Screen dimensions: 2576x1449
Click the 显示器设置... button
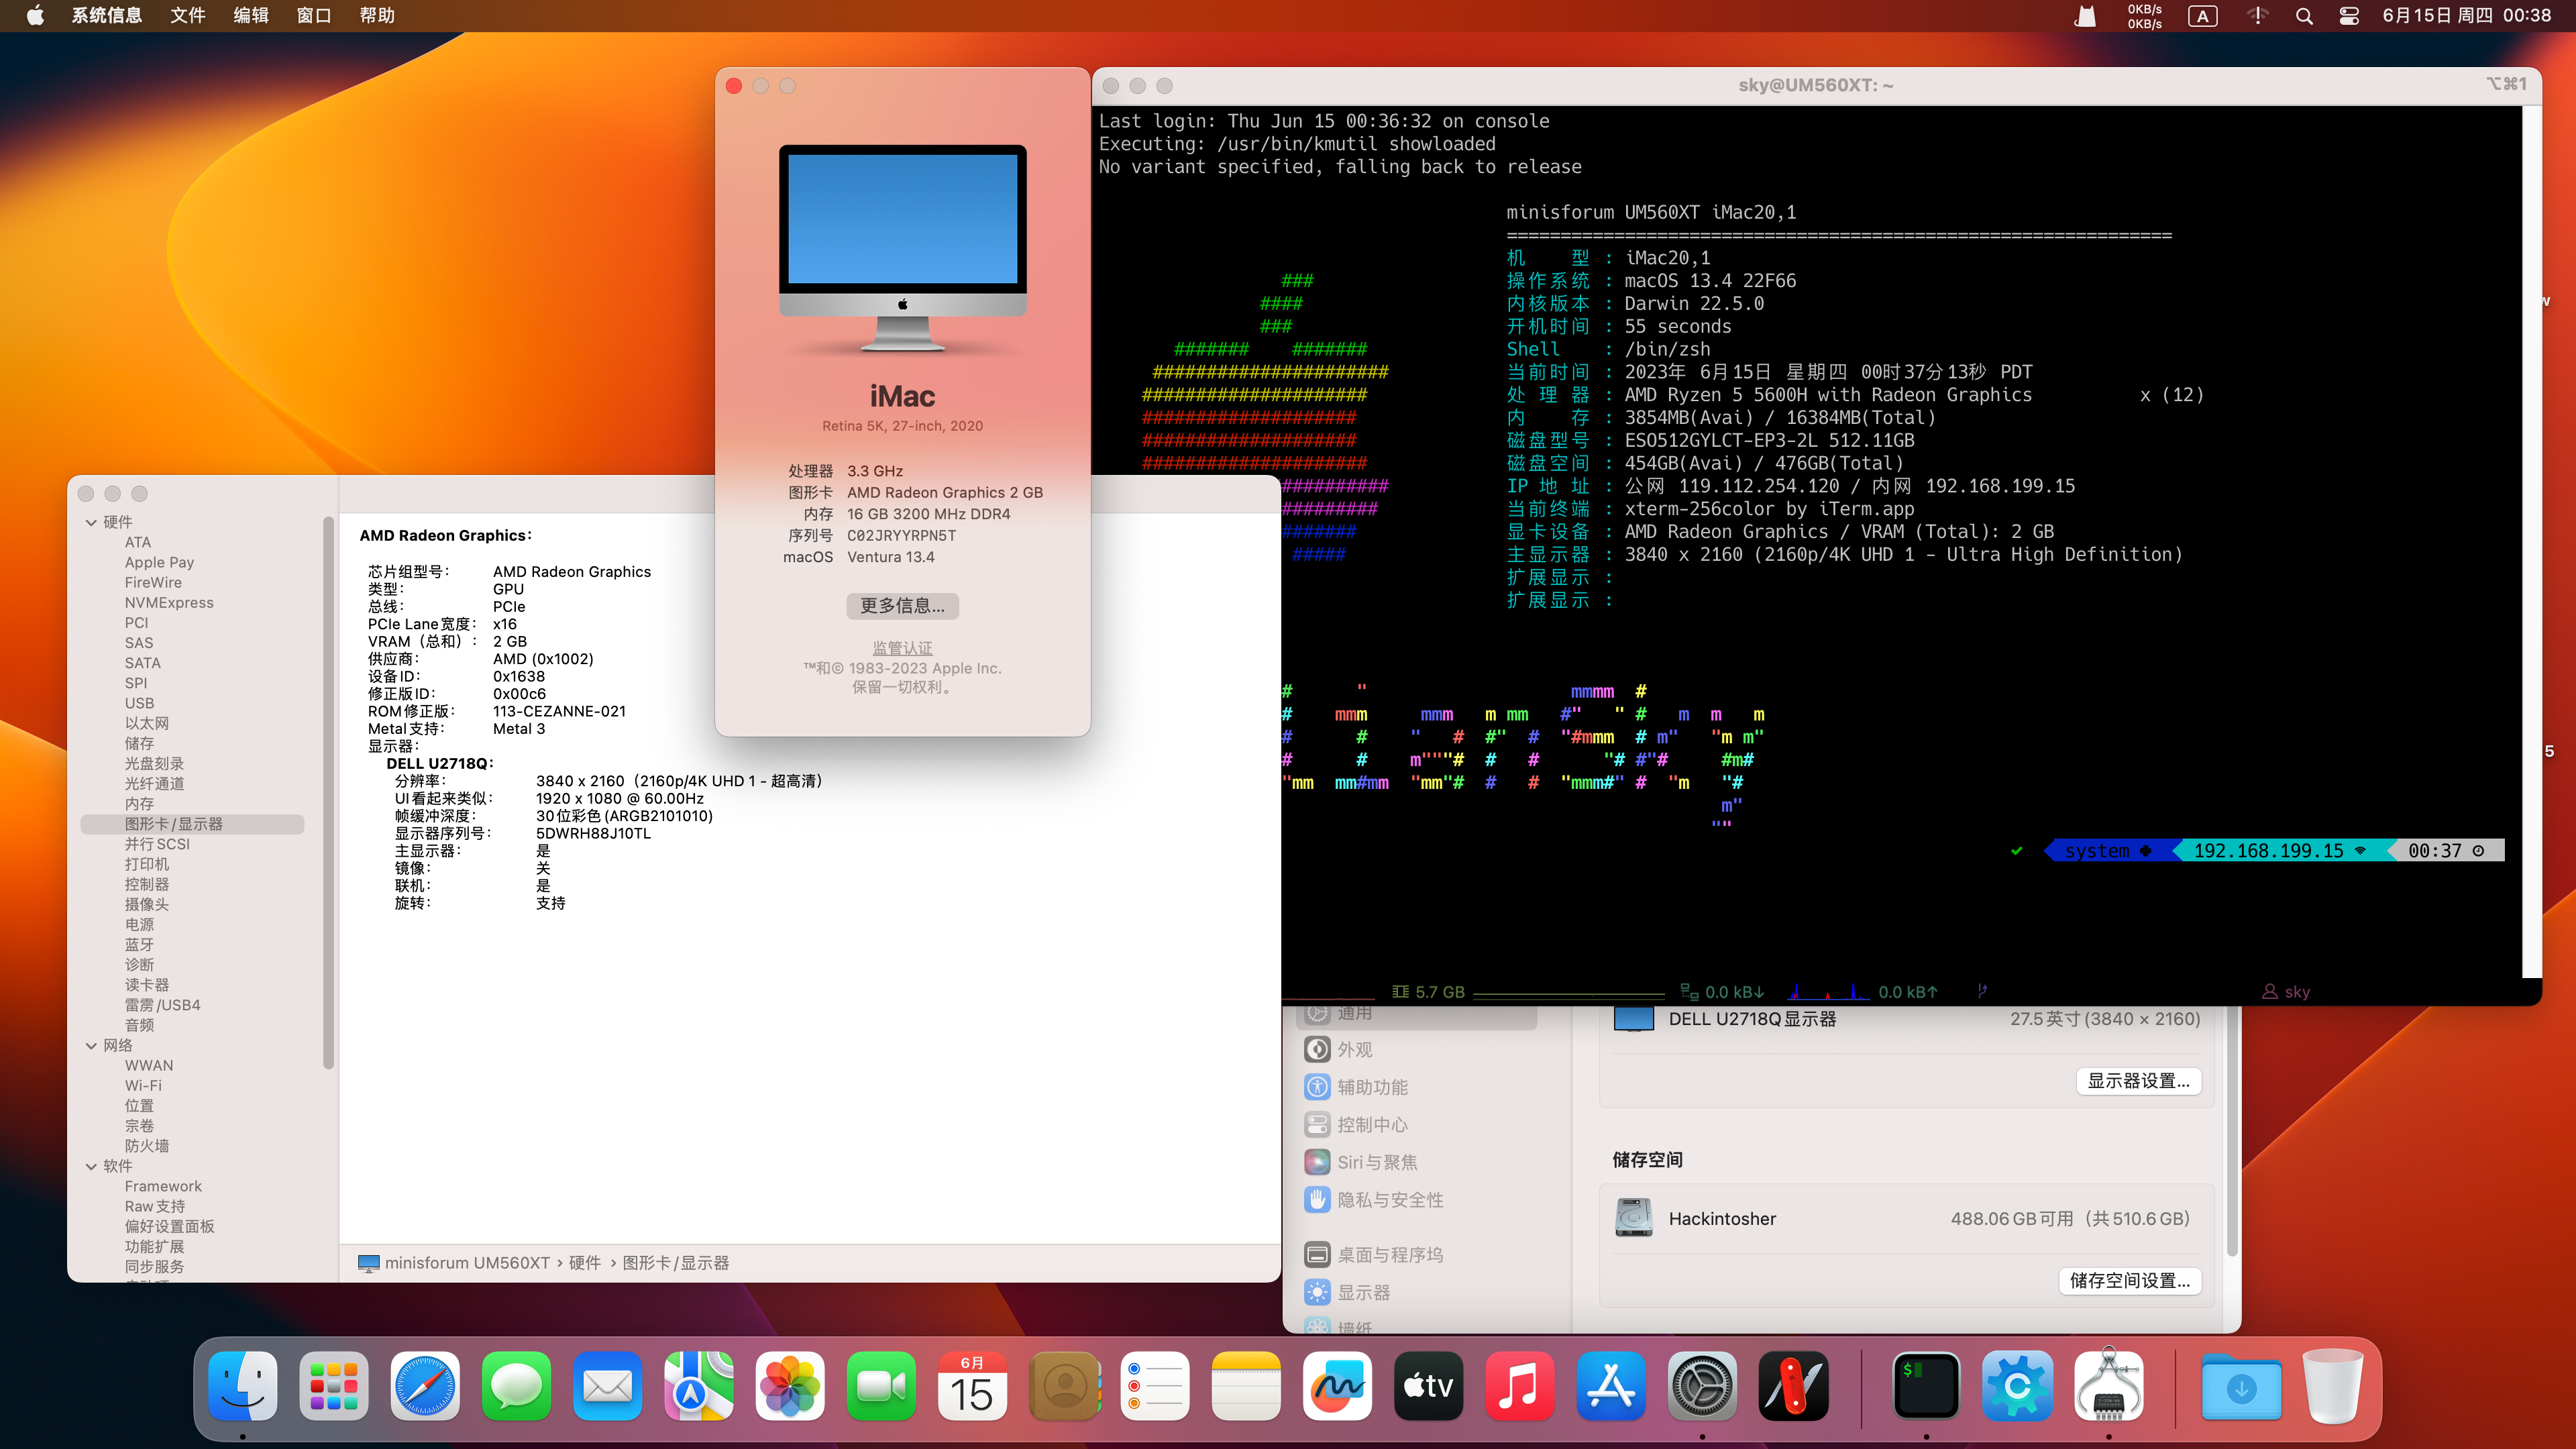(2138, 1081)
